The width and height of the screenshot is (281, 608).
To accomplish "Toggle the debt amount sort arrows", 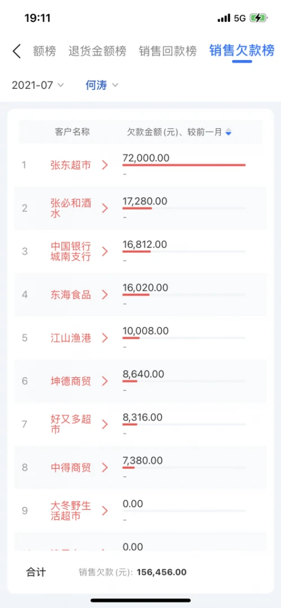I will pos(229,132).
